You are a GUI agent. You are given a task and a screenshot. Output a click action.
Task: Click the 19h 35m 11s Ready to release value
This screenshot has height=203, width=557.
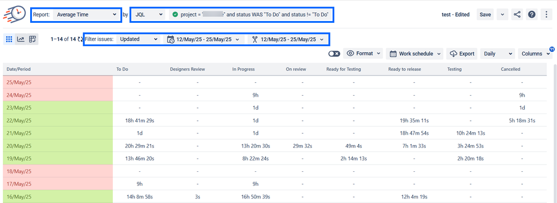coord(414,121)
